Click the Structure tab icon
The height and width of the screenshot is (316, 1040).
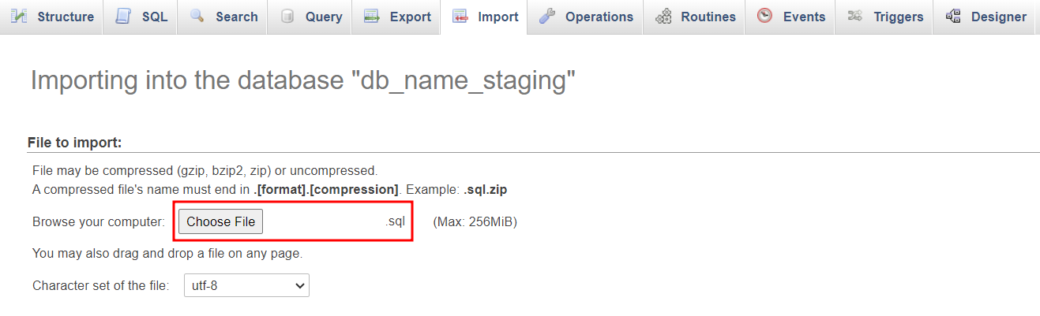click(19, 17)
